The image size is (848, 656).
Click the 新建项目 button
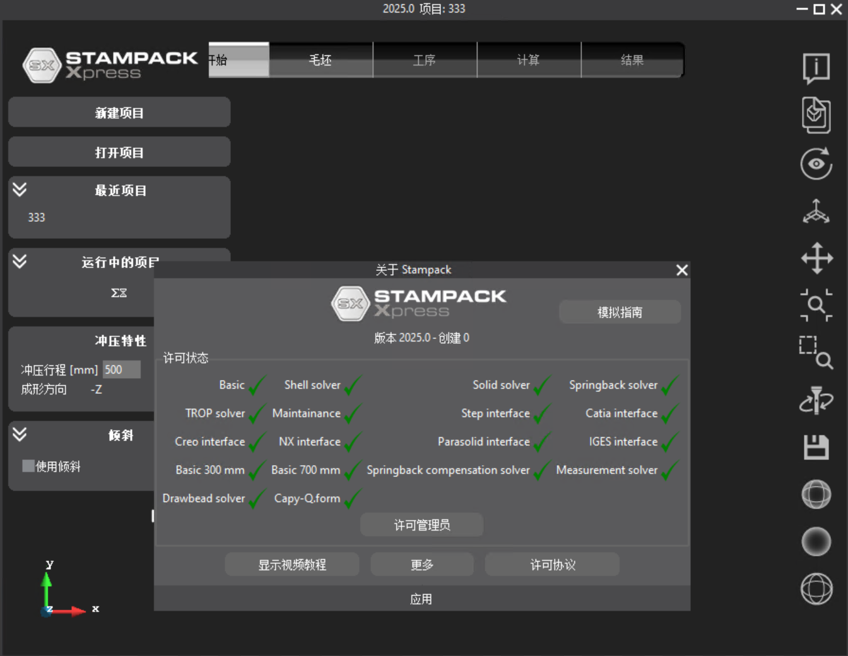[x=119, y=112]
